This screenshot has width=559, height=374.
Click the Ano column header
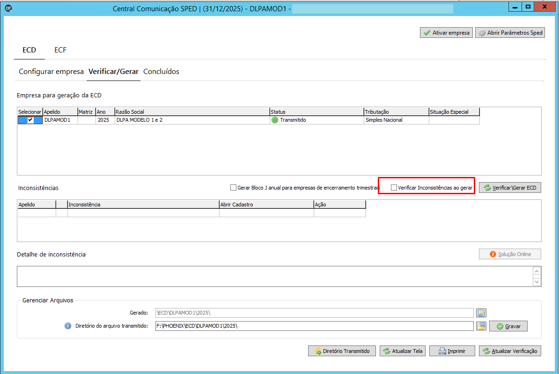click(105, 112)
